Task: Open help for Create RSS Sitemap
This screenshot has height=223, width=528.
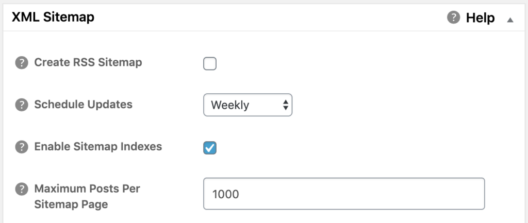Action: 22,63
